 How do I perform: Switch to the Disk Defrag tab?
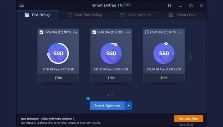[x=38, y=15]
